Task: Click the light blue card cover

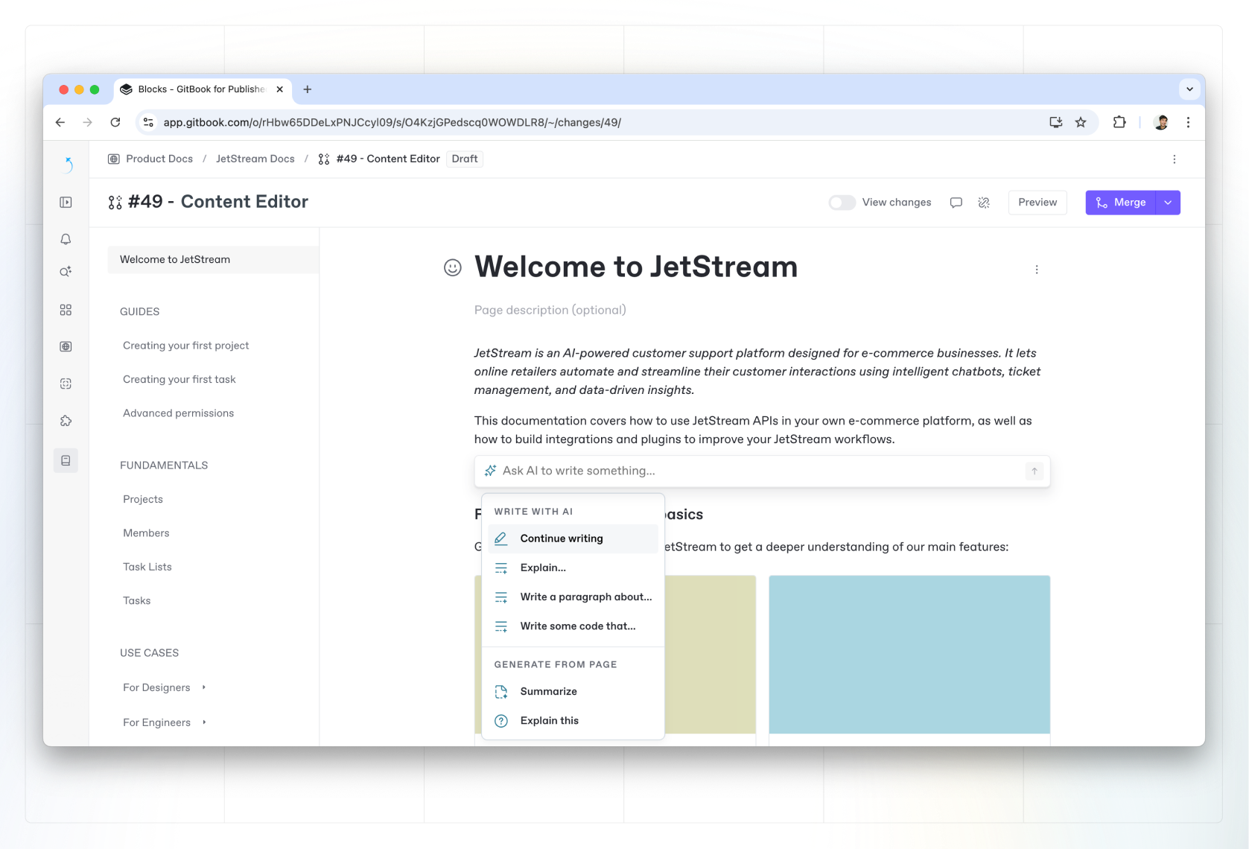Action: 909,654
